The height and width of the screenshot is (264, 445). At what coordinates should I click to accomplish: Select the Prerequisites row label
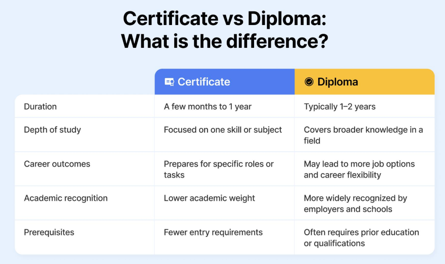(x=49, y=232)
